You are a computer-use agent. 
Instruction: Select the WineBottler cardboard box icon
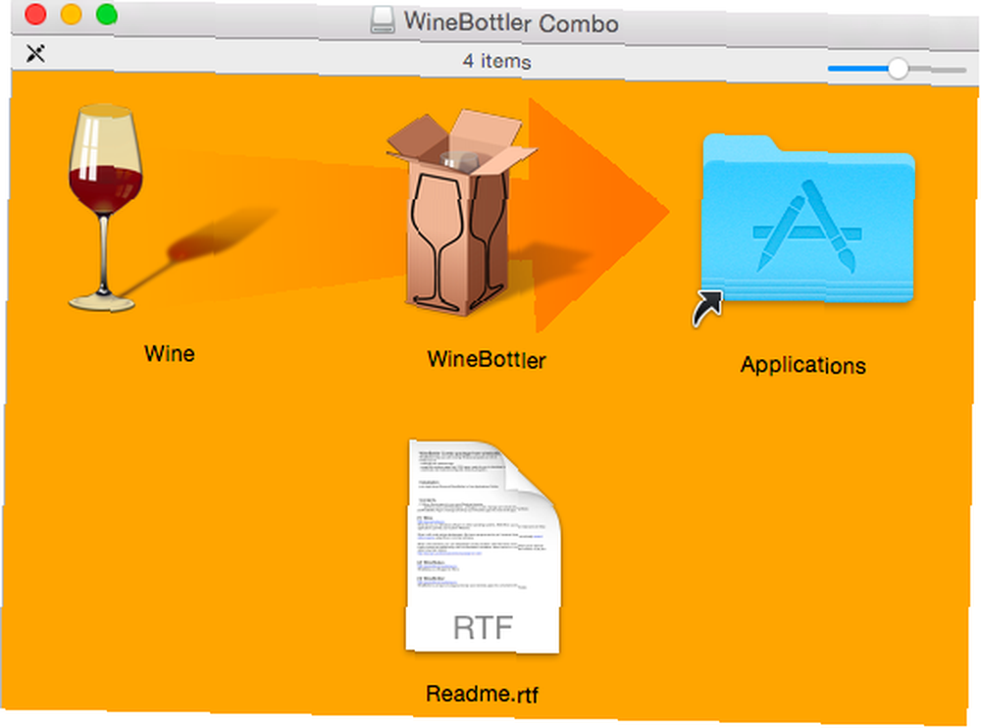(460, 212)
